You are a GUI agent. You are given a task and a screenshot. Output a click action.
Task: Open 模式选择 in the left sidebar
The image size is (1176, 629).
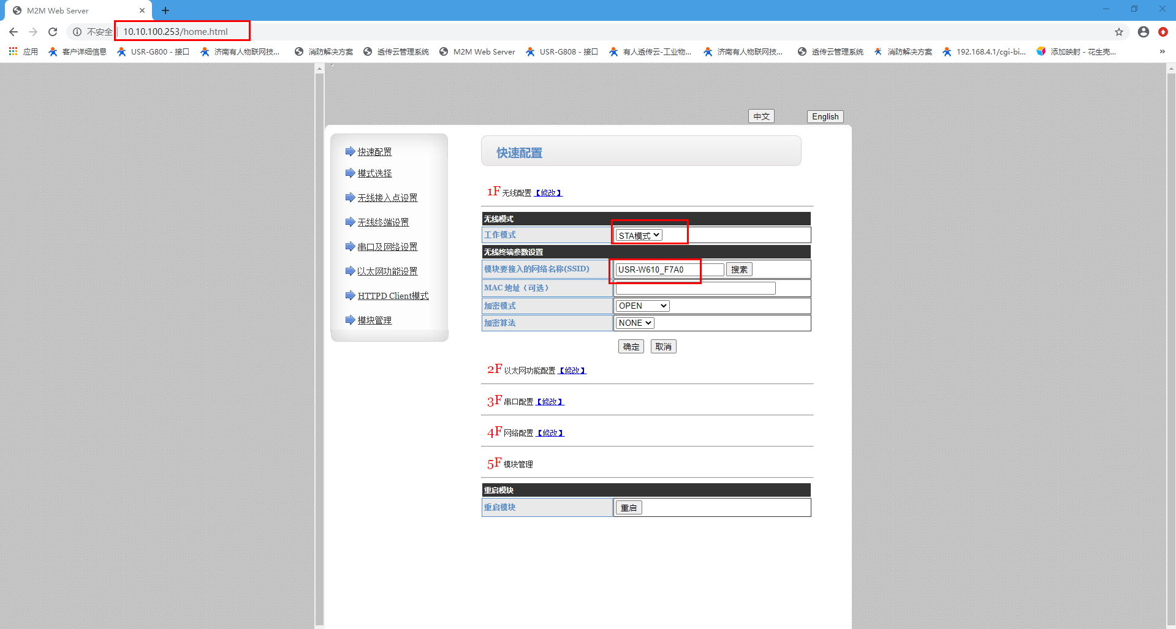[374, 173]
